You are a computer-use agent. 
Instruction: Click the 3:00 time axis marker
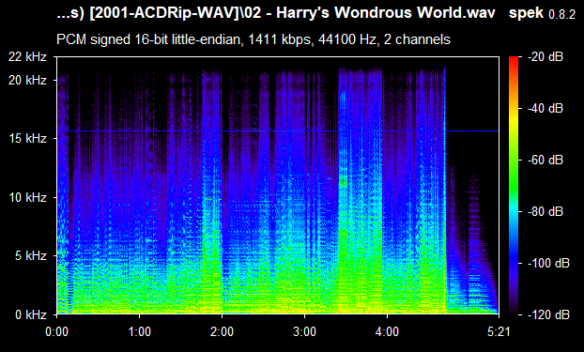point(304,331)
